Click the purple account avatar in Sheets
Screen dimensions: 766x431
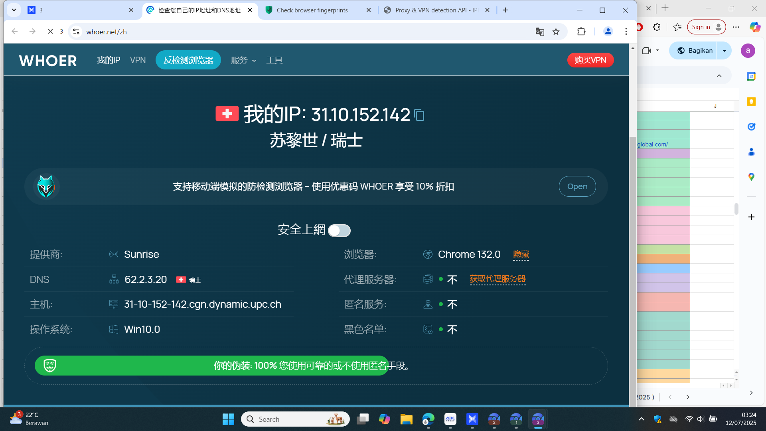pos(748,51)
